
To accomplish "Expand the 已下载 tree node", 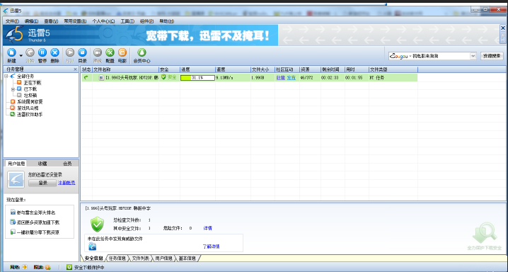I will pos(13,89).
